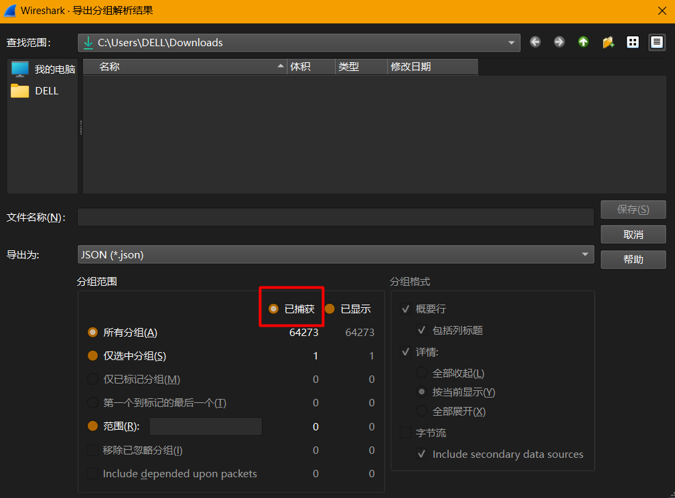Create a new folder using folder icon
The image size is (675, 498).
coord(608,42)
